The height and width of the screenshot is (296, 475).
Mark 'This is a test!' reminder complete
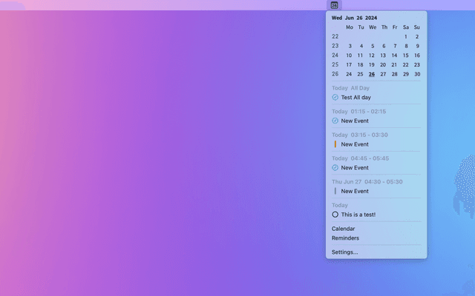coord(335,215)
